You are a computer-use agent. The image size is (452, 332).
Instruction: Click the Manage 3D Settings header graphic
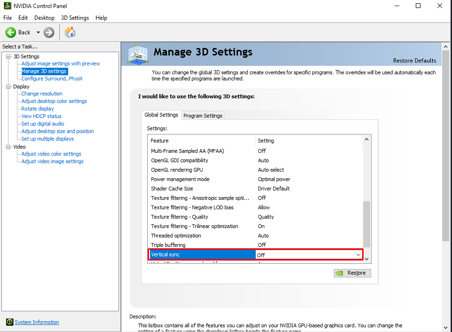[138, 54]
